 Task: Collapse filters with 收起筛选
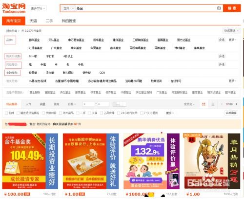(x=231, y=31)
